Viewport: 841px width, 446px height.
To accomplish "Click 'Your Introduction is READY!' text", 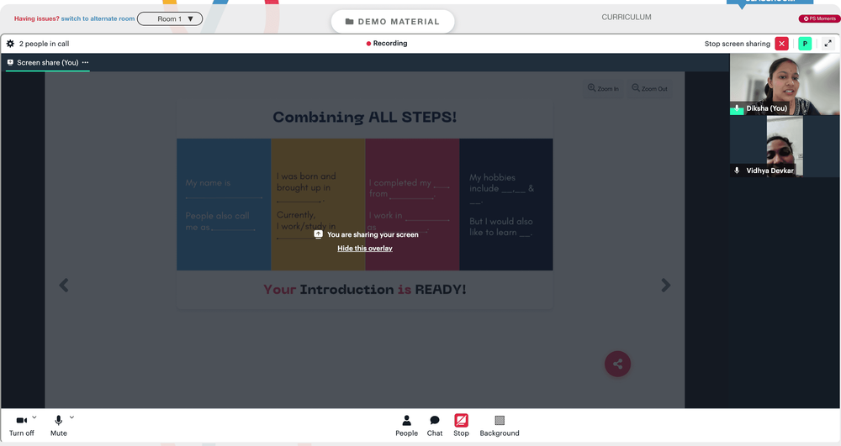I will point(365,290).
